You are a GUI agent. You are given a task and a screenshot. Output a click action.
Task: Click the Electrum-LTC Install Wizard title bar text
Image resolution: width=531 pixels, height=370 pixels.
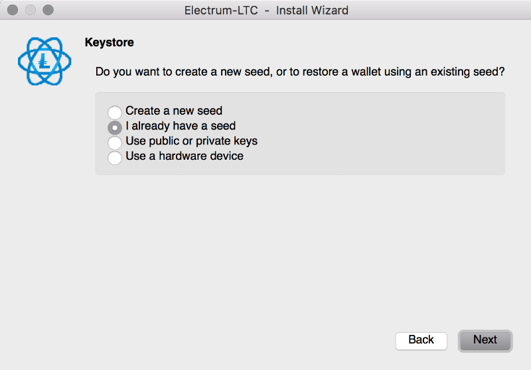pyautogui.click(x=265, y=10)
